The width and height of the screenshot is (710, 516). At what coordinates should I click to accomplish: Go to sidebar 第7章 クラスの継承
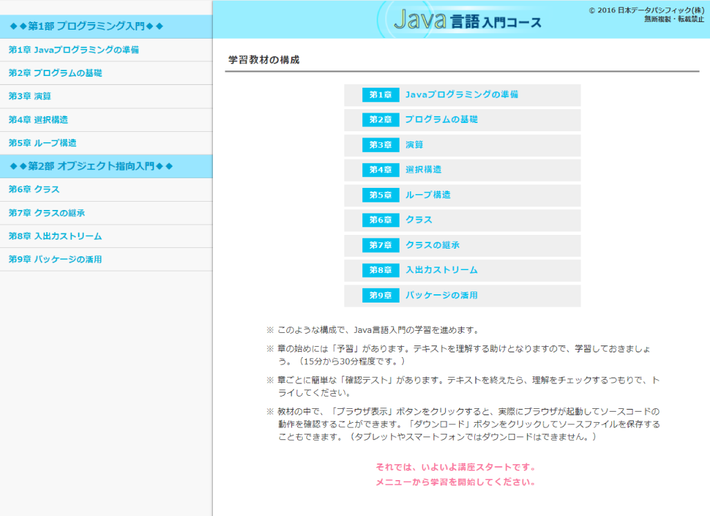pos(106,213)
